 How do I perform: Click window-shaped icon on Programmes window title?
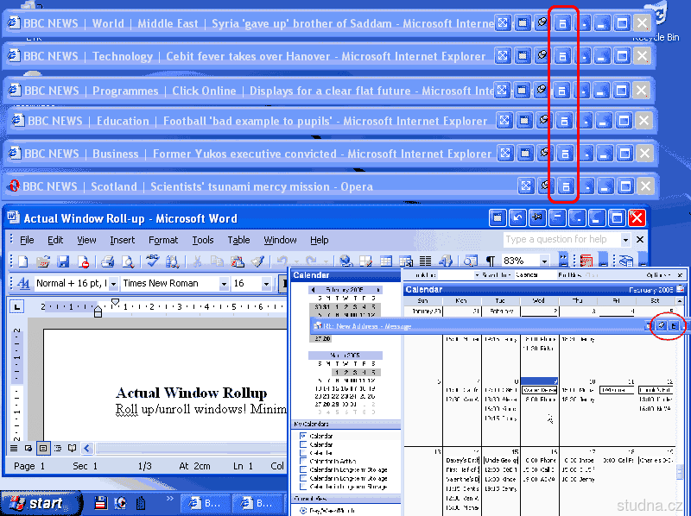(x=522, y=91)
